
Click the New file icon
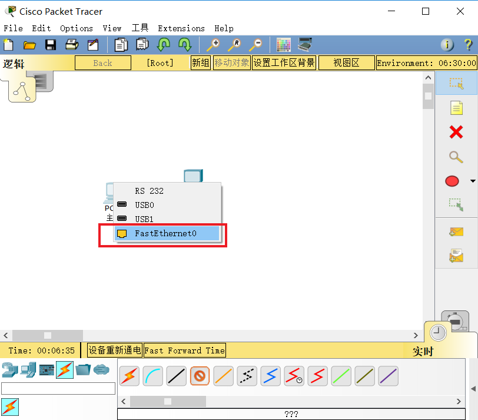pyautogui.click(x=8, y=45)
